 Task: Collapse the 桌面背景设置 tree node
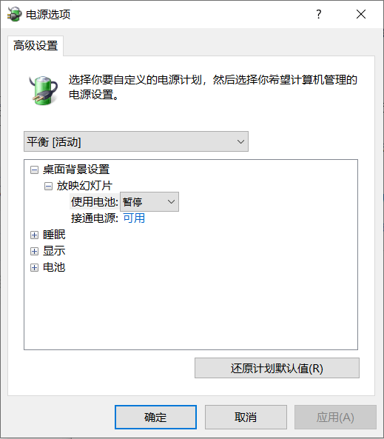(34, 170)
